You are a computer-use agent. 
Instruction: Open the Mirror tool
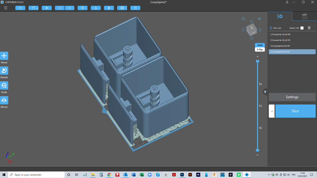(4, 100)
